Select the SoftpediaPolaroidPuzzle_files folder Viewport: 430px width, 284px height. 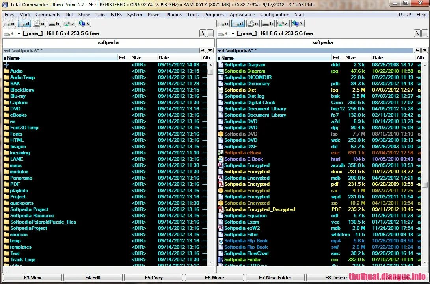coord(105,222)
